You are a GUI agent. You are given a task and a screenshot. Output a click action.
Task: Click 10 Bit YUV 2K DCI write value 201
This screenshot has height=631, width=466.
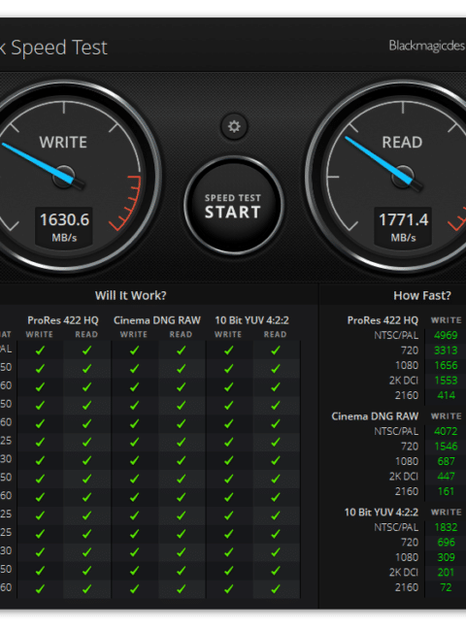tap(447, 573)
